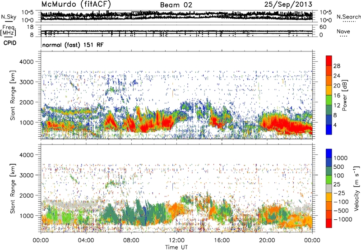
Task: Click the 'Slant Range [km]' label of the velocity panel
Action: point(13,188)
